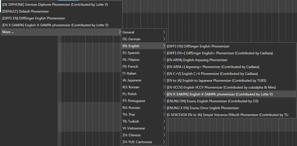Select S-VOICEVOX EN to JA Simple Voicevox Phonemizer
The width and height of the screenshot is (297, 146).
pyautogui.click(x=231, y=115)
